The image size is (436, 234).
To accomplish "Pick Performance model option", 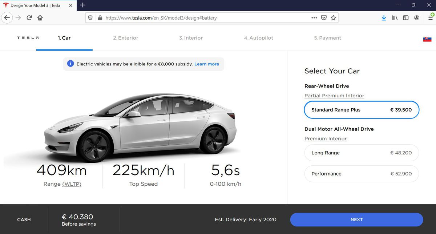I will (x=361, y=174).
